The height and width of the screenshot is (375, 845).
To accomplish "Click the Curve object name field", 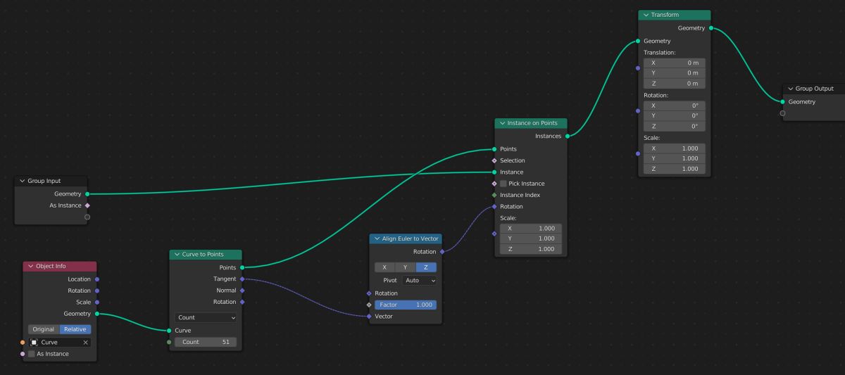I will [x=60, y=342].
